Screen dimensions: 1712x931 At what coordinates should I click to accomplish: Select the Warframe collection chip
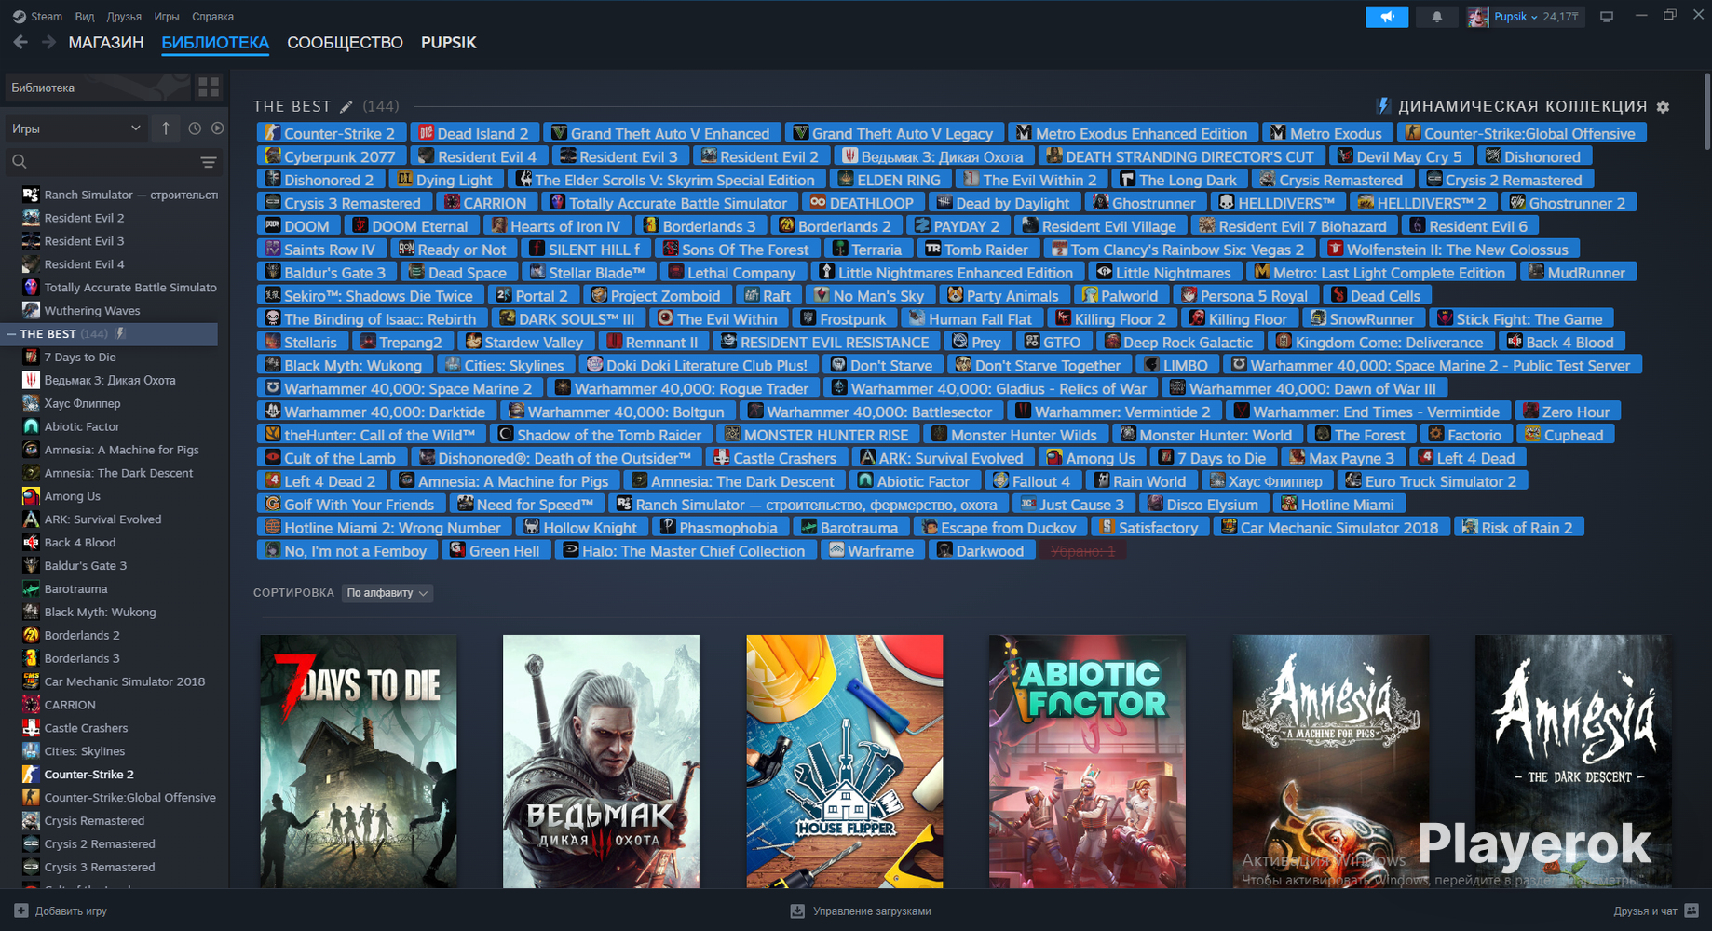[872, 551]
